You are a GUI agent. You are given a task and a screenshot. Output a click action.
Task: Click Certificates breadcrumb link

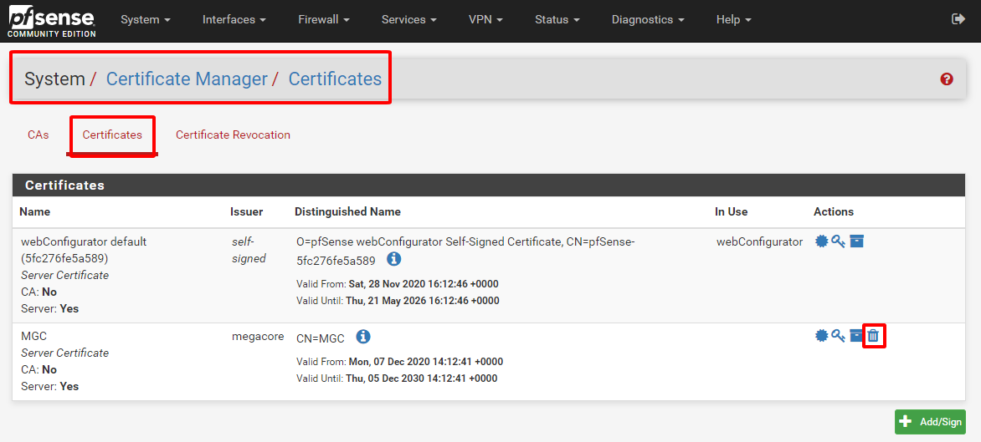coord(335,79)
